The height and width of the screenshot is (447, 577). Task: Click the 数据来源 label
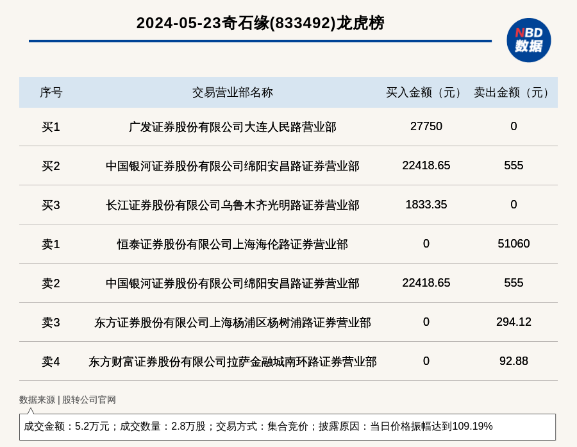pos(37,400)
